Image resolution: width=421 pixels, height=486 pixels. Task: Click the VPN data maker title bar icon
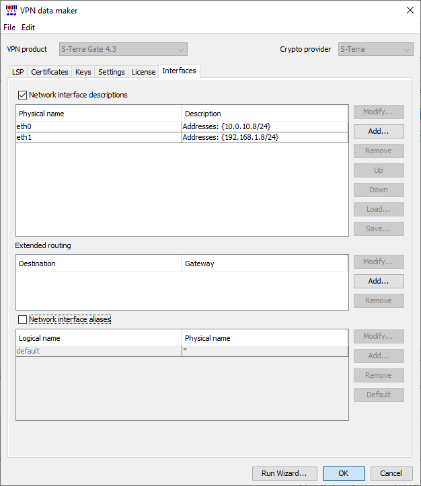11,9
